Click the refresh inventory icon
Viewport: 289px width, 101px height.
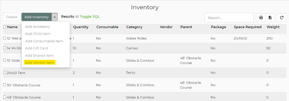point(281,18)
